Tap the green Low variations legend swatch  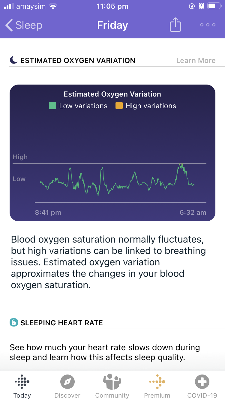(52, 106)
